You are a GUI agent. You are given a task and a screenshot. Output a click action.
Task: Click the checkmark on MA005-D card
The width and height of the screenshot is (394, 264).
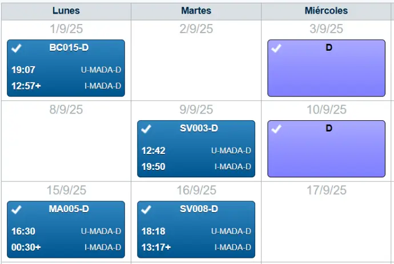17,210
